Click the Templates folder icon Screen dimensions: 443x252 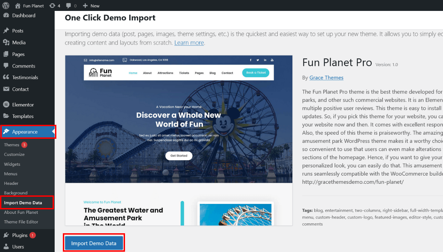pyautogui.click(x=6, y=116)
